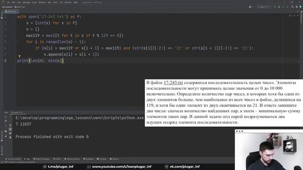This screenshot has height=170, width=303.
Task: Open the Edit menu
Action: tap(14, 2)
